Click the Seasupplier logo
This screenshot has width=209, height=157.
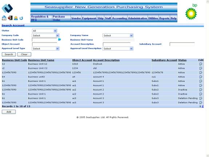(7, 8)
